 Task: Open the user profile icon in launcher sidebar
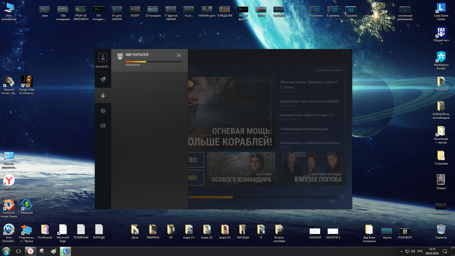[103, 57]
